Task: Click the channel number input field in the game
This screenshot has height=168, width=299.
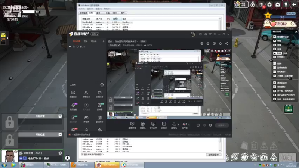Action: tap(28, 12)
